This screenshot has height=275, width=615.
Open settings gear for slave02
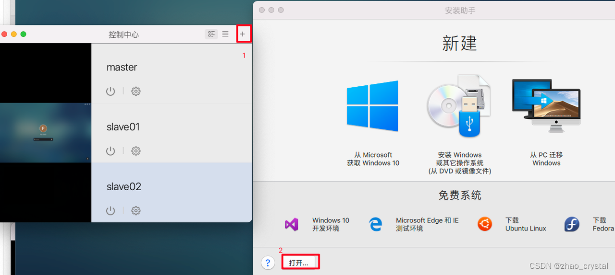click(136, 211)
